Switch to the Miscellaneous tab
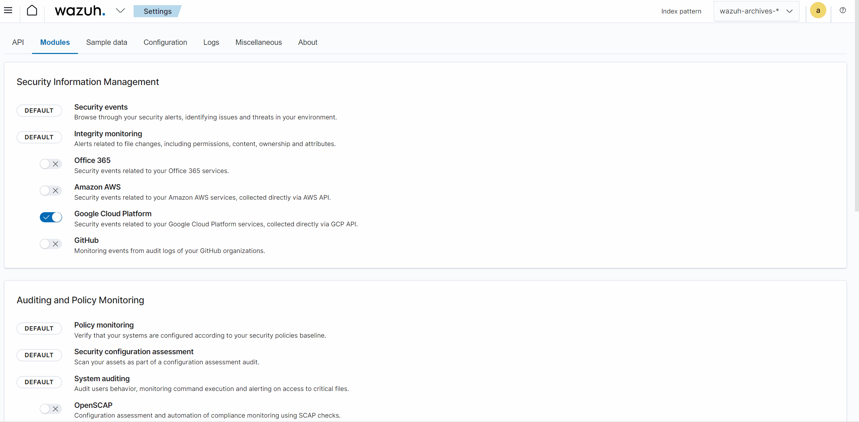859x422 pixels. coord(258,43)
